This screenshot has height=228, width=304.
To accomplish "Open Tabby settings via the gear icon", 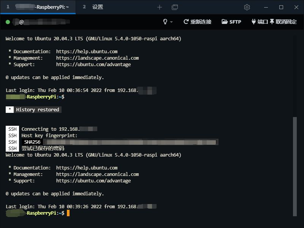I will click(247, 7).
